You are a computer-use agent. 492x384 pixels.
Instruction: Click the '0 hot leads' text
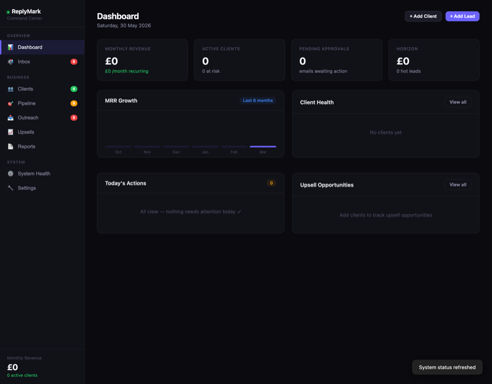(x=408, y=71)
